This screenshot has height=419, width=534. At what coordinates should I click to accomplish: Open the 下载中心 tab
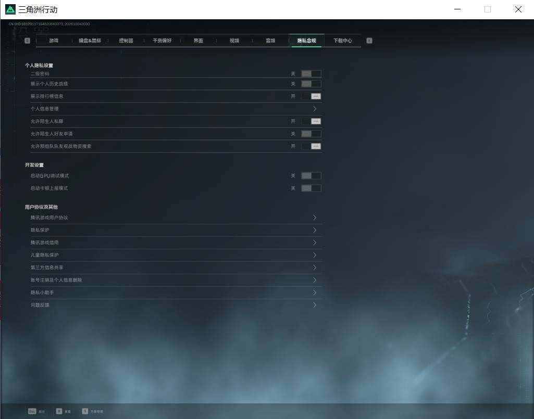point(343,41)
